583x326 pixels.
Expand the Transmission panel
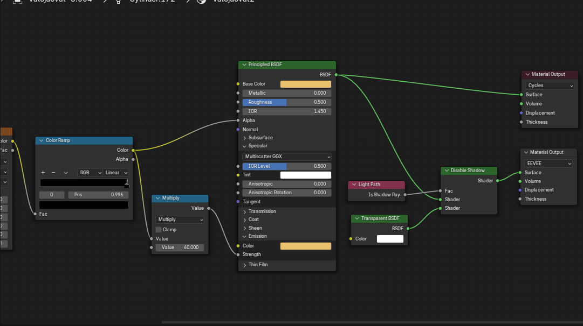pyautogui.click(x=245, y=212)
